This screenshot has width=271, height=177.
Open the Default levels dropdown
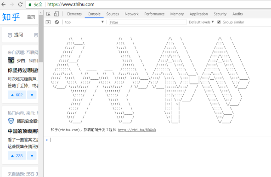click(x=201, y=22)
